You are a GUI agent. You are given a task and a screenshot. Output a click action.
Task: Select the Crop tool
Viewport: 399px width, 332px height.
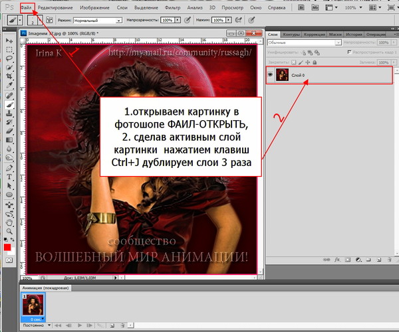(x=9, y=76)
